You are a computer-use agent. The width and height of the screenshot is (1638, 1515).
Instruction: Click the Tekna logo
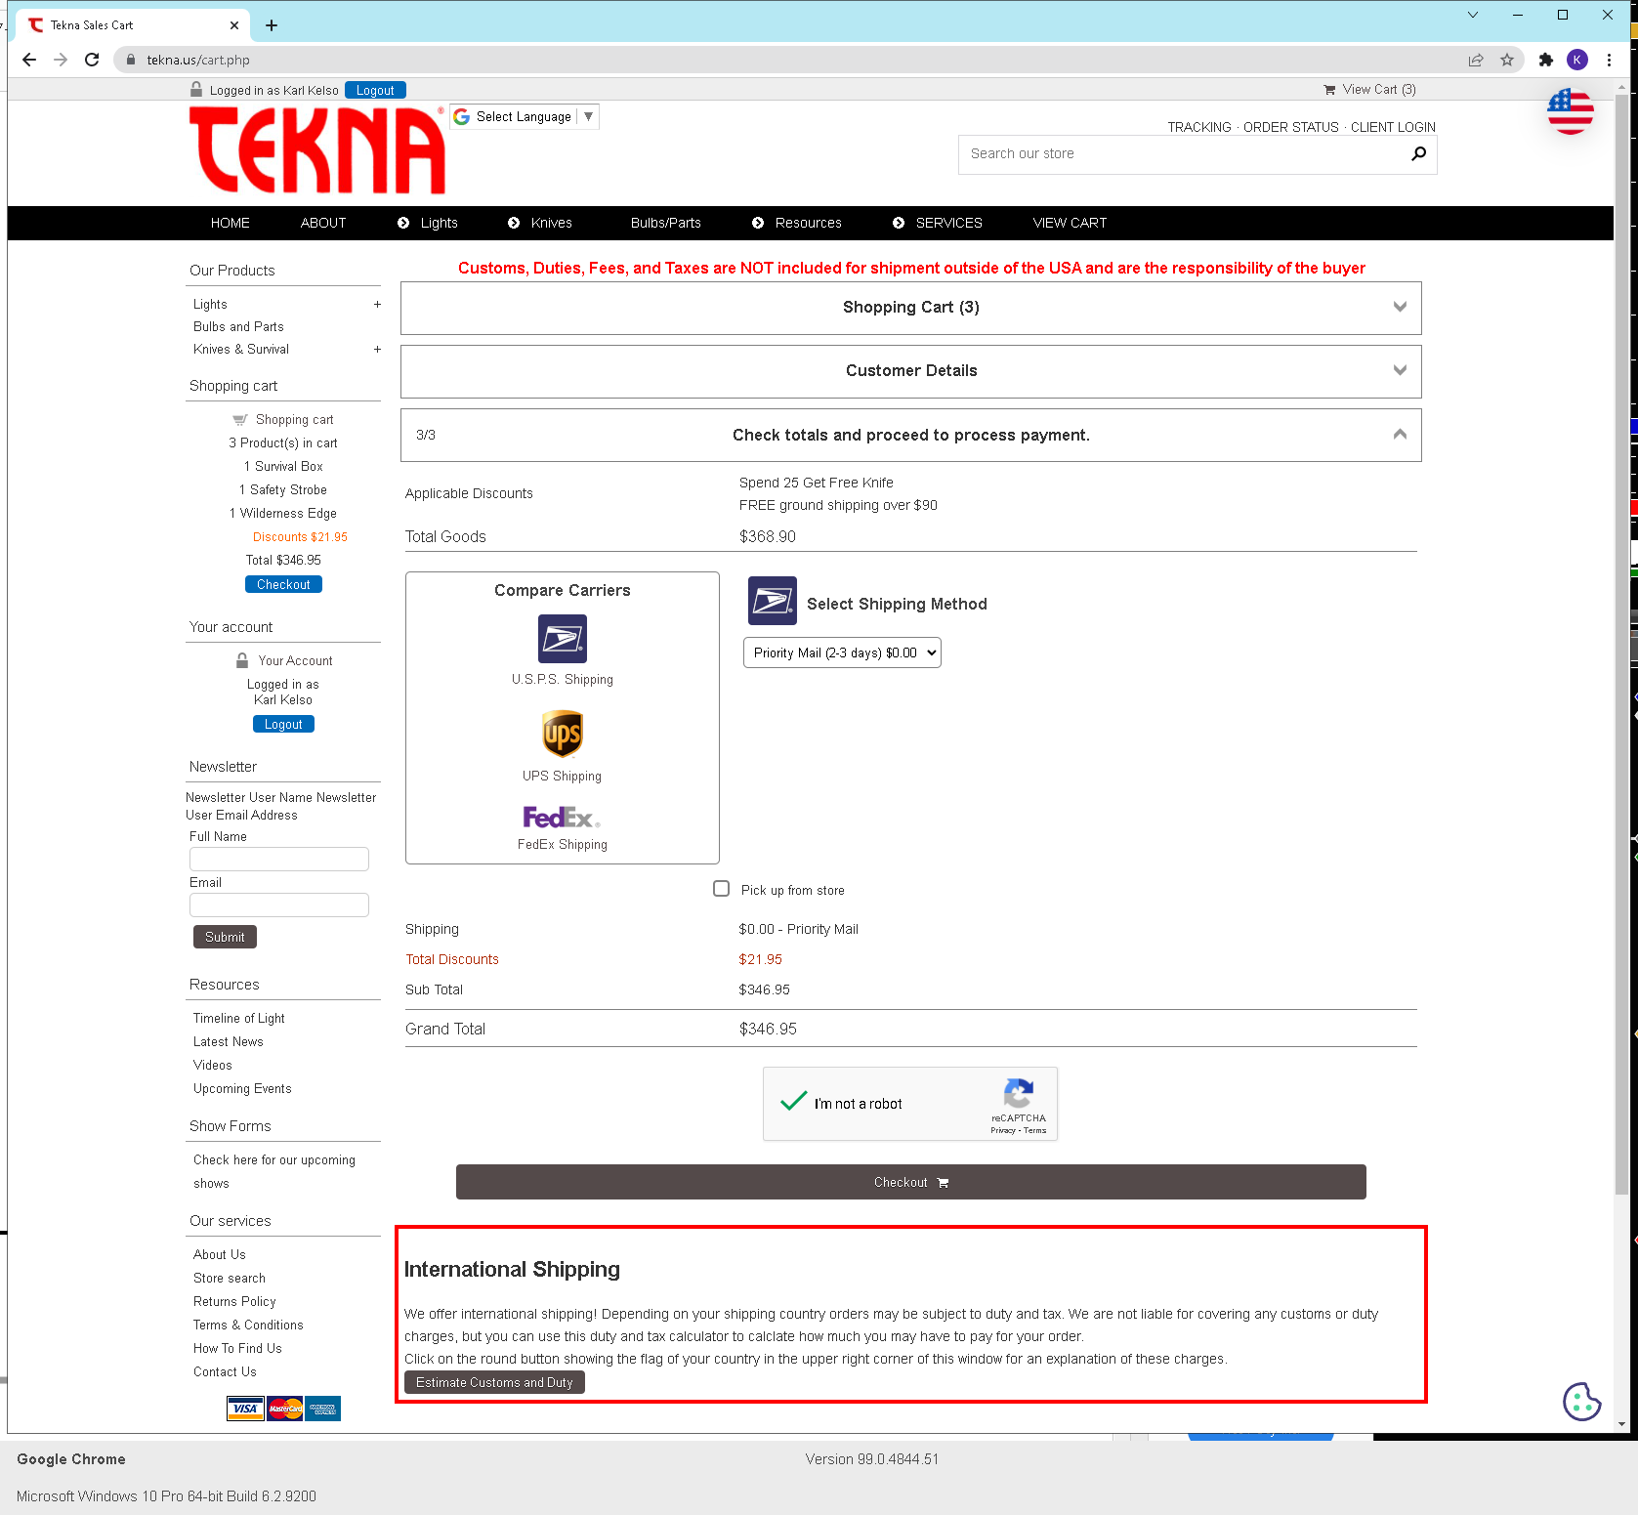pyautogui.click(x=316, y=150)
